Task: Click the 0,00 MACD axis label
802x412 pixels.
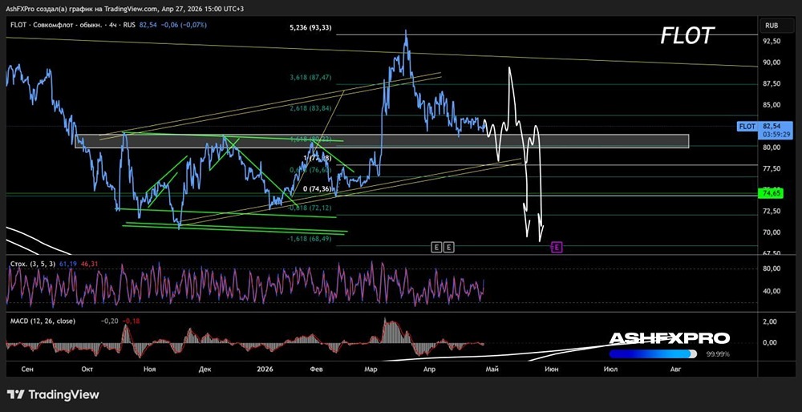Action: point(771,342)
